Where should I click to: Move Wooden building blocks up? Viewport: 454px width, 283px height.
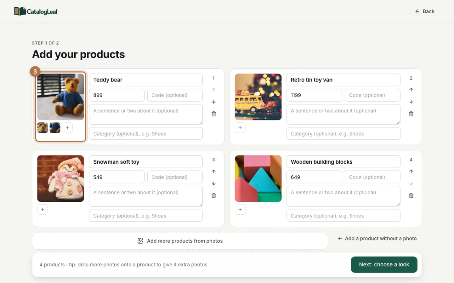(x=411, y=171)
